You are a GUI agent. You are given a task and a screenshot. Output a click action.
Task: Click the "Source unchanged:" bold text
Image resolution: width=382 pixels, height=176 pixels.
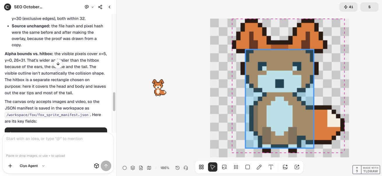(31, 26)
